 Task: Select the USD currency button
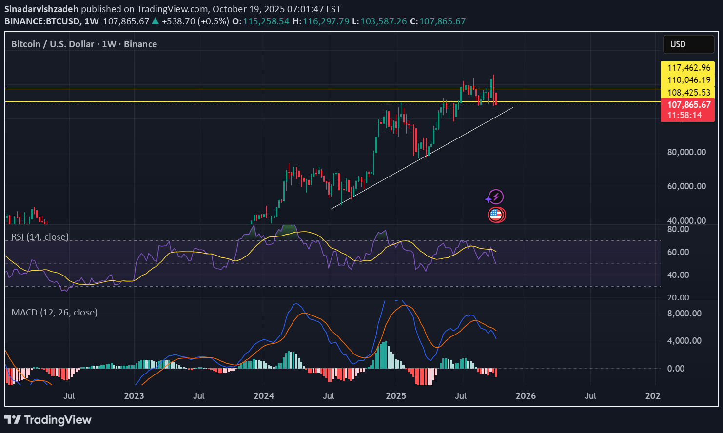pyautogui.click(x=688, y=44)
